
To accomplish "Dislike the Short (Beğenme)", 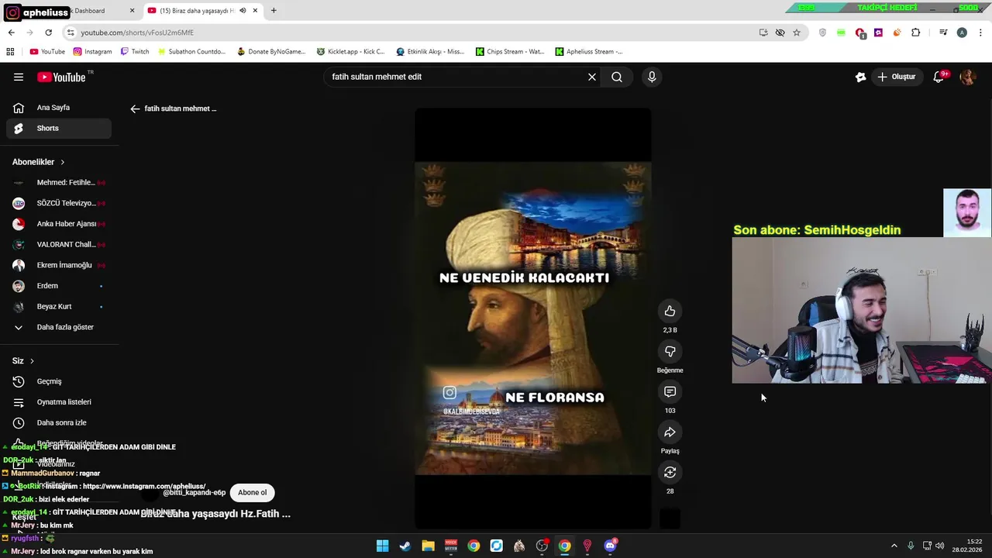I will (670, 352).
